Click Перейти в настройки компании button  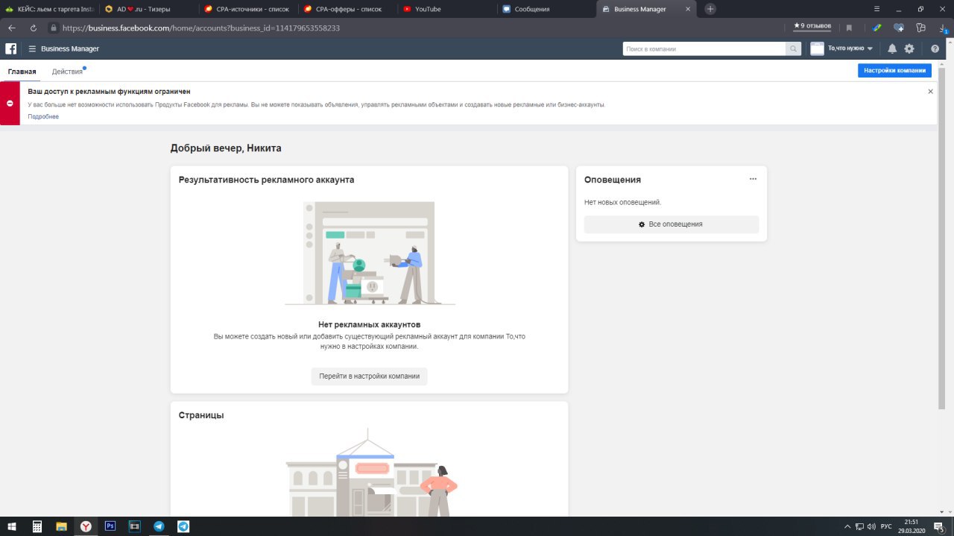pyautogui.click(x=369, y=376)
